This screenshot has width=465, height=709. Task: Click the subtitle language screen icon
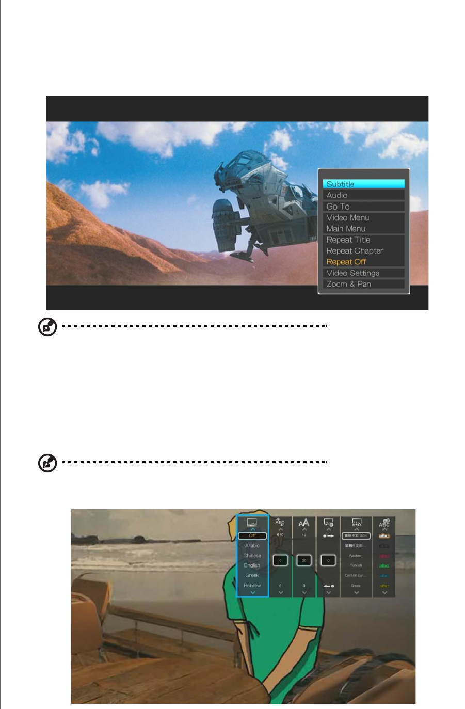(x=252, y=523)
